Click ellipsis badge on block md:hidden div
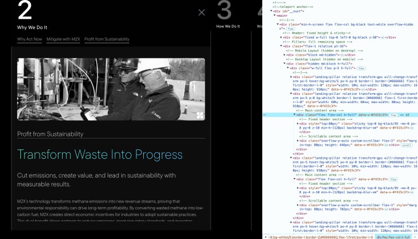 tap(342, 55)
